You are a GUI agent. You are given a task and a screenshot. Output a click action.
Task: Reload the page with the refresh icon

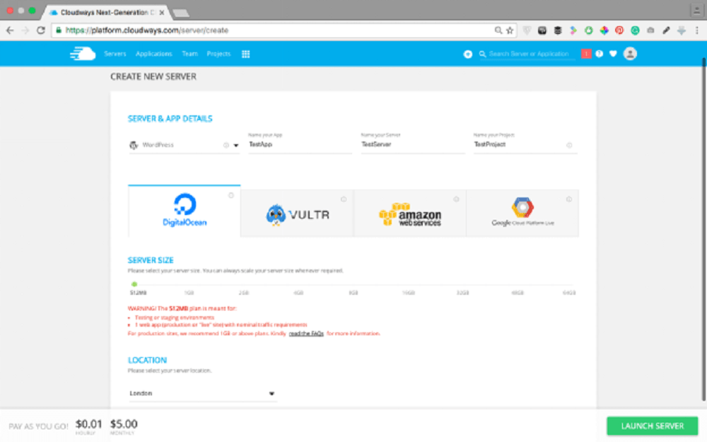40,30
